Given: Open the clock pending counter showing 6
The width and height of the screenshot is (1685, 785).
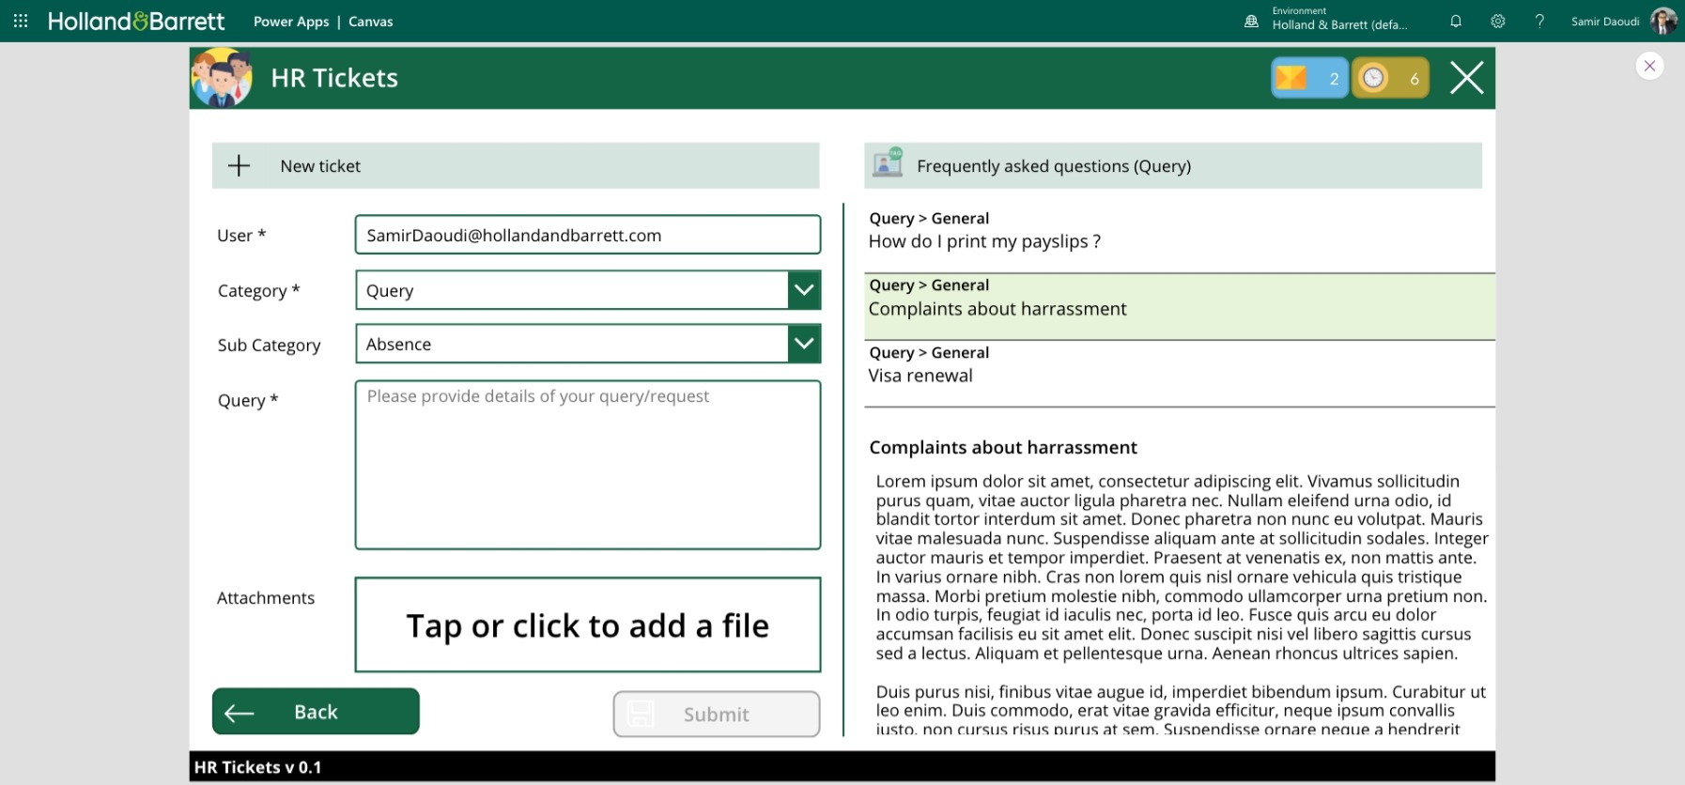Looking at the screenshot, I should (x=1391, y=78).
